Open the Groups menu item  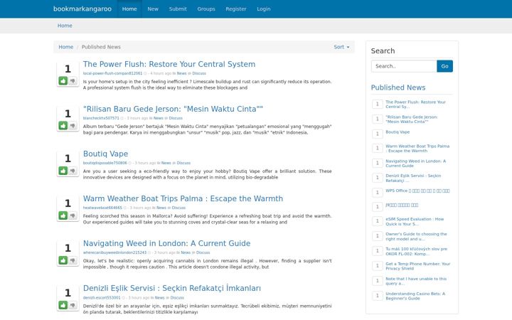pos(206,9)
